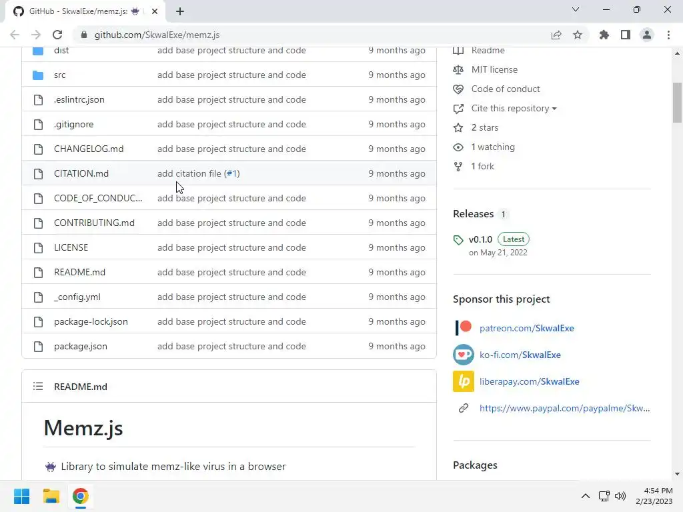Bookmark this tab with star icon
Screen dimensions: 683x512
point(578,35)
